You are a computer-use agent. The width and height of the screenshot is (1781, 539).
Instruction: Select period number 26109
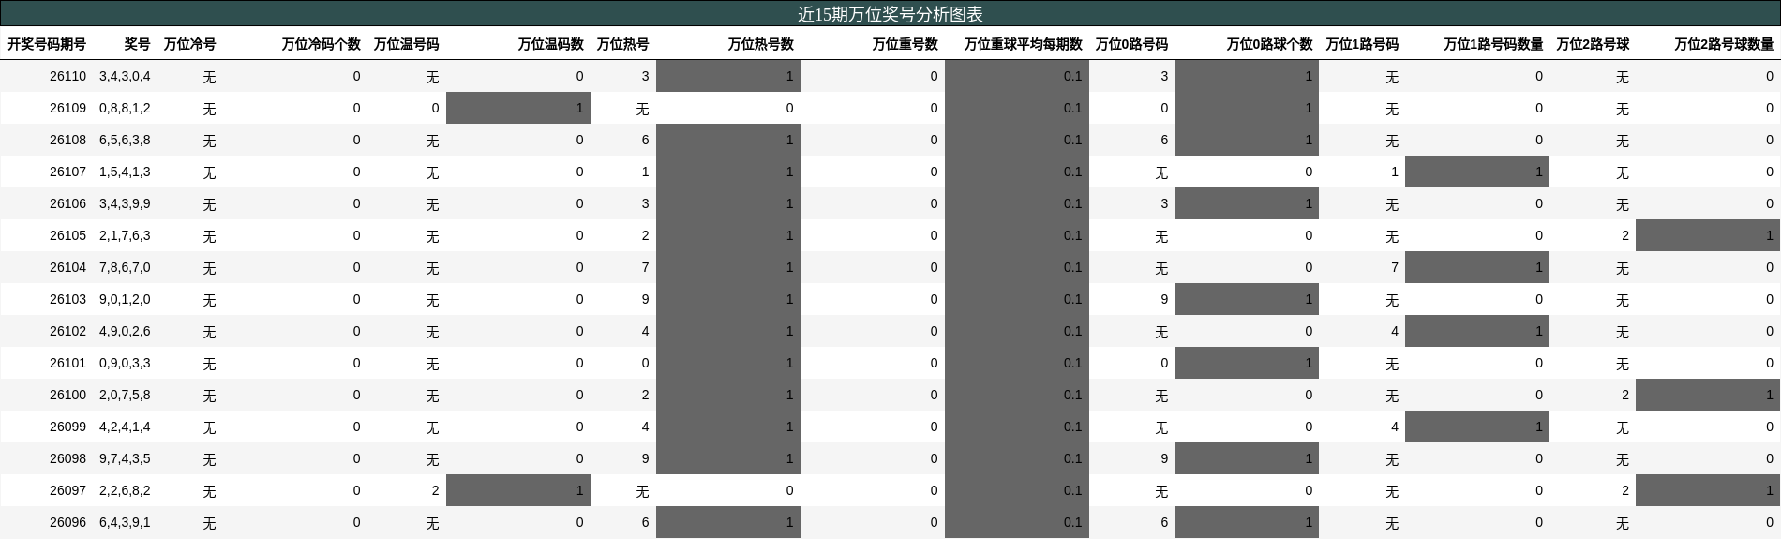[67, 108]
